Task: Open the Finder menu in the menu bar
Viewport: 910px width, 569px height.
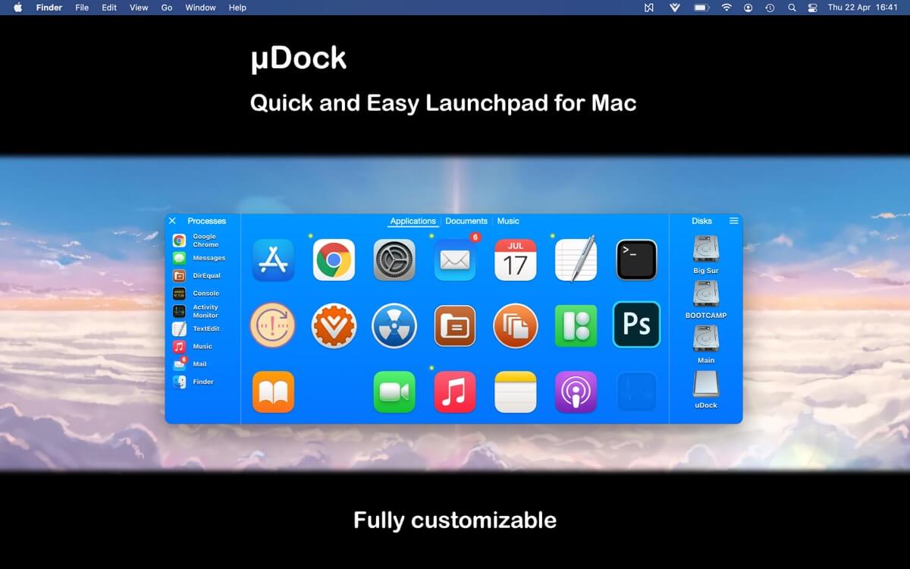Action: tap(49, 8)
